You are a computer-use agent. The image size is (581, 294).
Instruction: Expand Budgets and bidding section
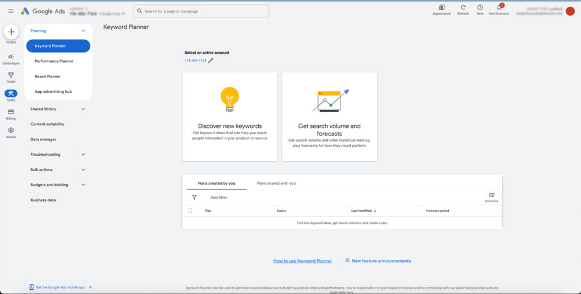click(83, 185)
